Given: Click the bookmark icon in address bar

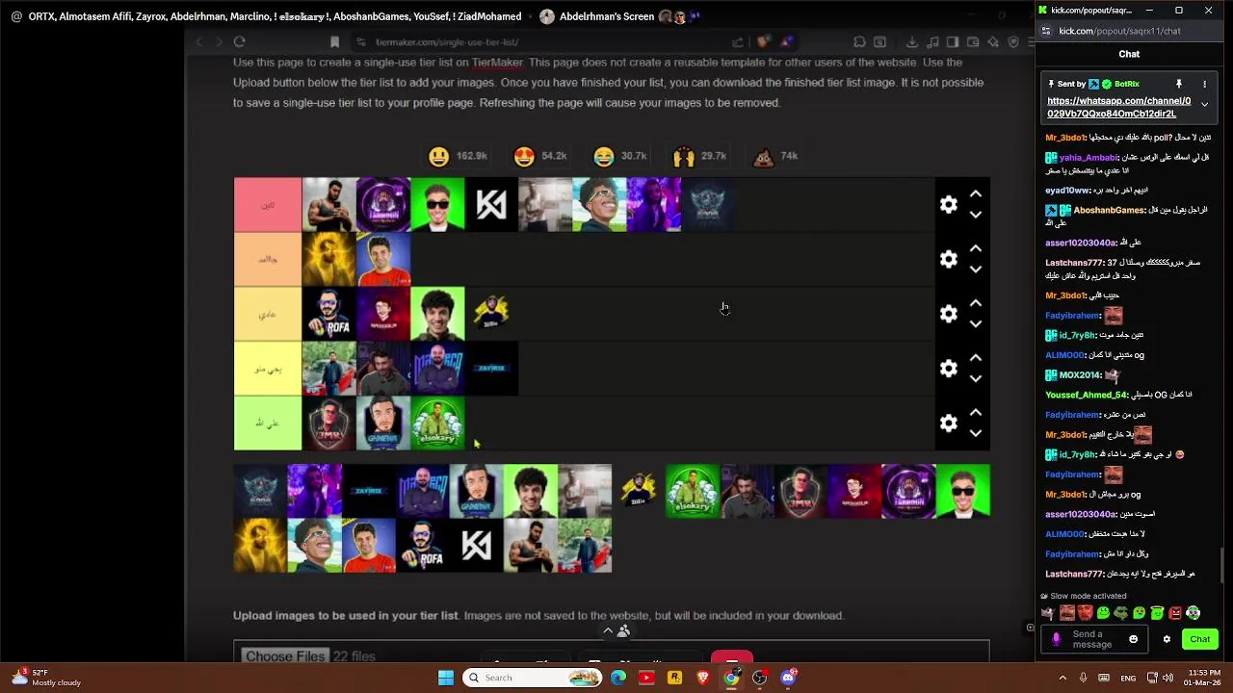Looking at the screenshot, I should [334, 41].
